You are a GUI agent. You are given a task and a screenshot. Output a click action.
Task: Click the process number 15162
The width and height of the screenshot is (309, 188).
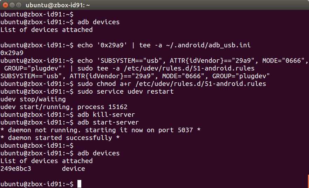[118, 107]
